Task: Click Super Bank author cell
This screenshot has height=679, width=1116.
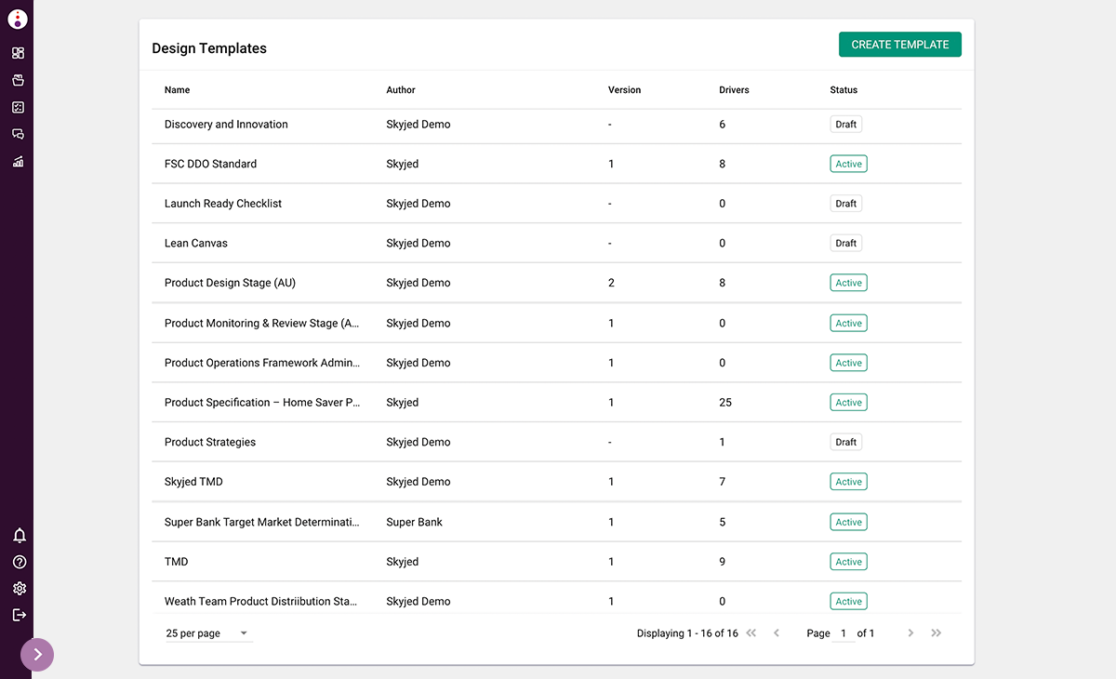Action: click(x=415, y=523)
